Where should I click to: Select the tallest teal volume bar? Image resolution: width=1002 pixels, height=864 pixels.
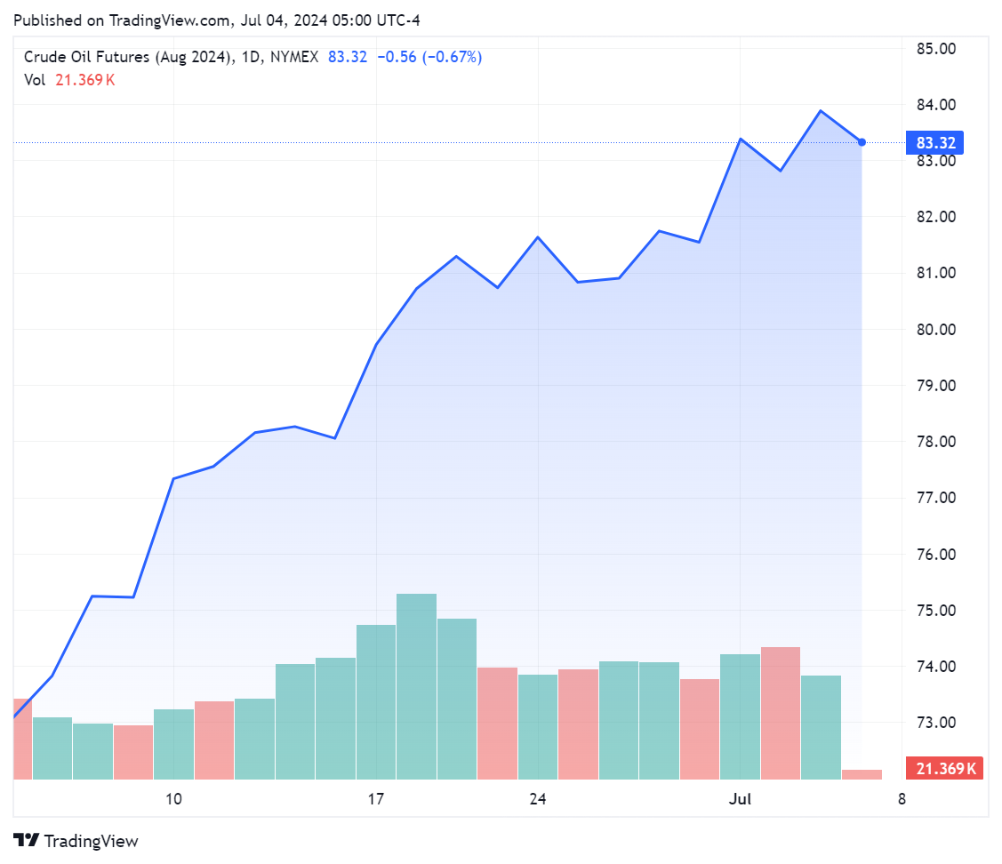[x=417, y=686]
